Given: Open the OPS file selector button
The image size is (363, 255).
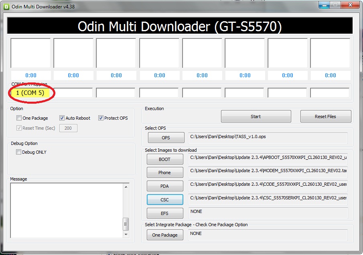Looking at the screenshot, I should 166,138.
